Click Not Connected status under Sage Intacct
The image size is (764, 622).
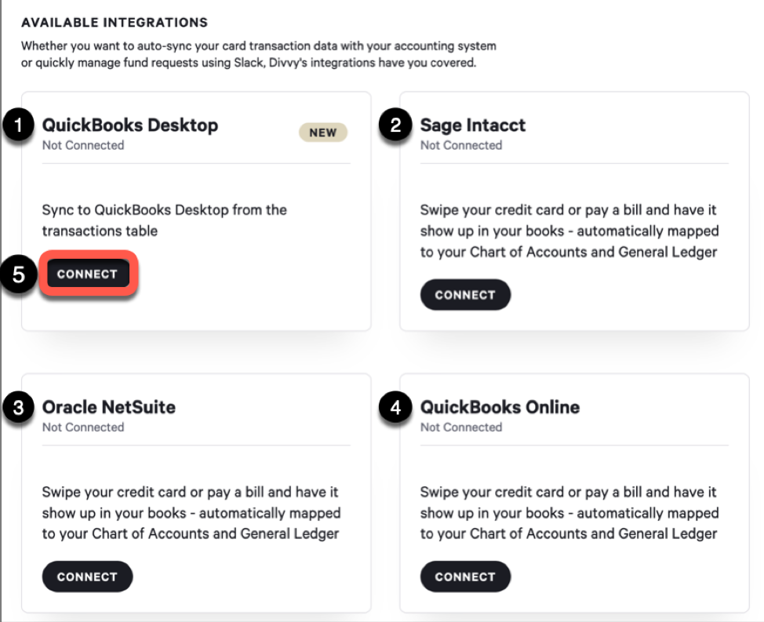461,145
